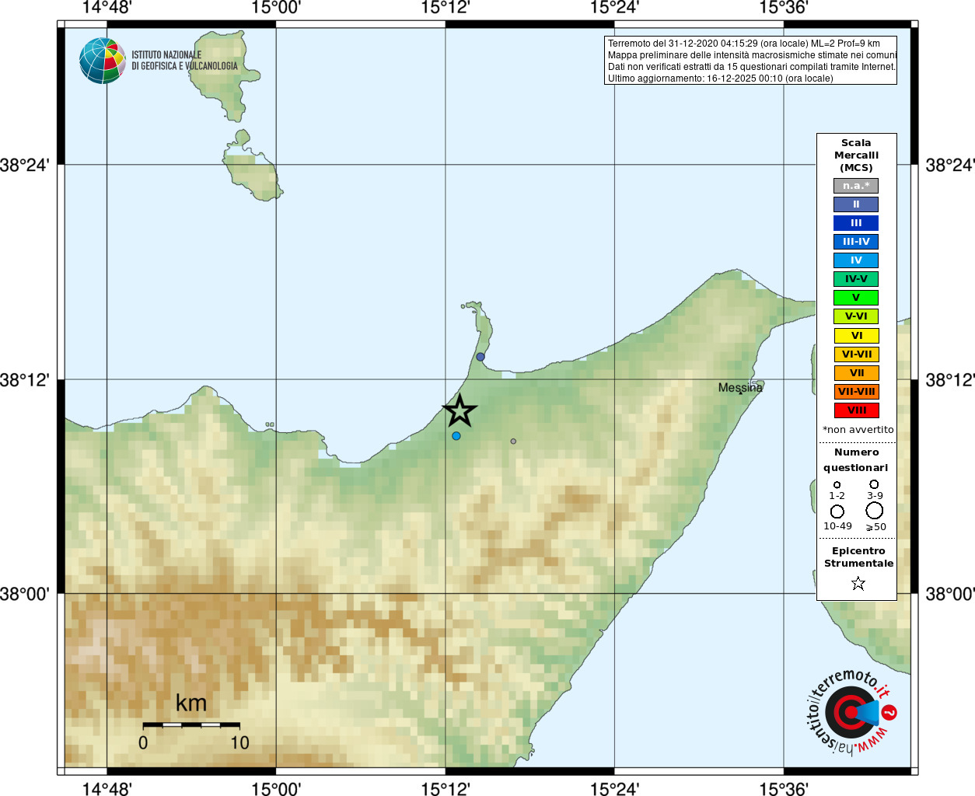The height and width of the screenshot is (796, 975).
Task: Click the epicenter star on the map
Action: point(460,410)
